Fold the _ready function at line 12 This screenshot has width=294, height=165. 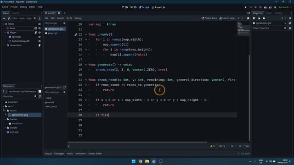[x=86, y=34]
